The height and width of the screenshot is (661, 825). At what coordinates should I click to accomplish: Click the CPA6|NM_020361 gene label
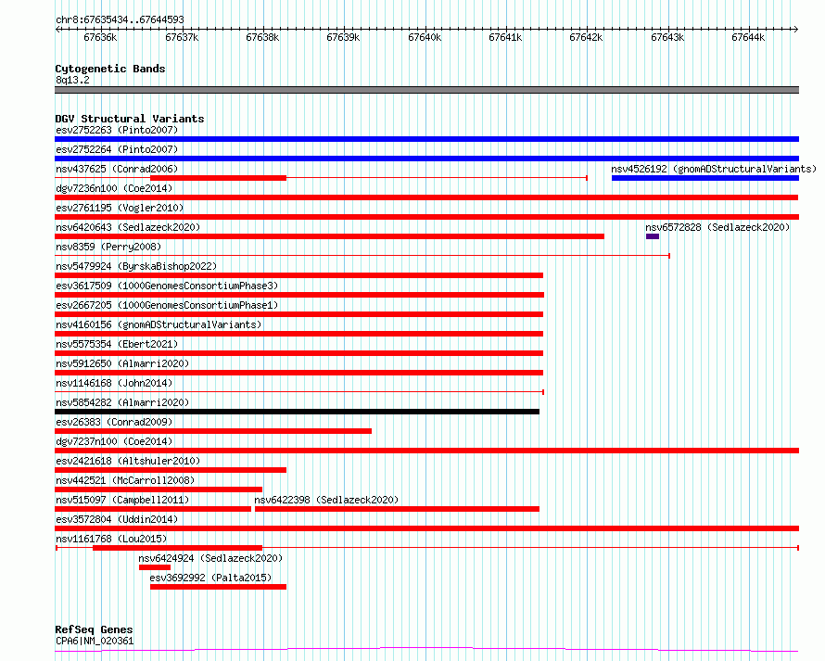tap(95, 641)
